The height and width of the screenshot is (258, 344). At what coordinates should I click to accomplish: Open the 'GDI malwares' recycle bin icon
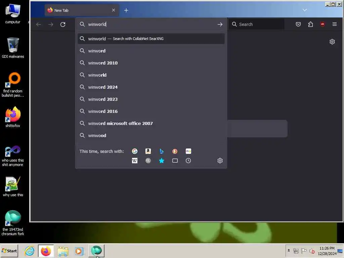(x=13, y=48)
